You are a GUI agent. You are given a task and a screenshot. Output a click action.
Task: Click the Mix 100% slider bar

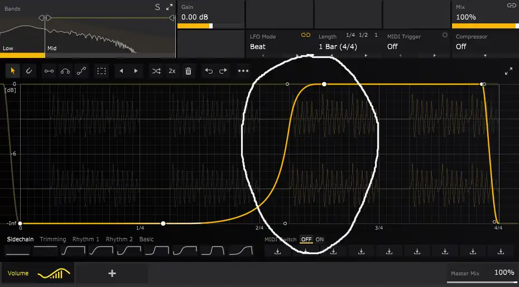486,26
